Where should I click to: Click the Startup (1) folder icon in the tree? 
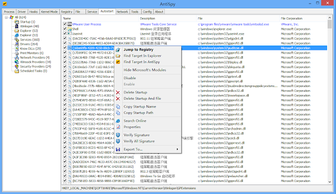17,22
